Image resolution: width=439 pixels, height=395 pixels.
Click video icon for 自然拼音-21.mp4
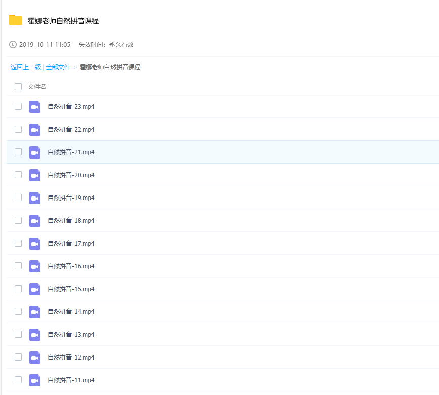[x=34, y=152]
